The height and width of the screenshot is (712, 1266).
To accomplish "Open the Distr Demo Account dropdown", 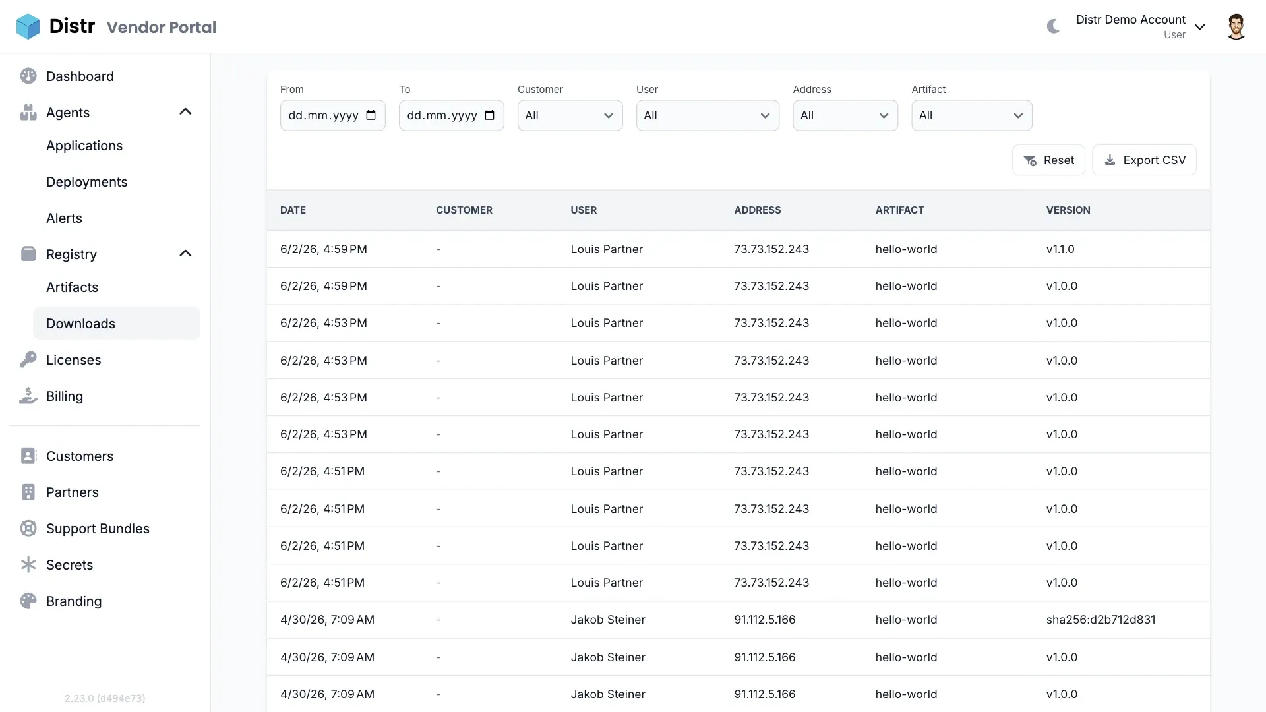I will point(1140,26).
